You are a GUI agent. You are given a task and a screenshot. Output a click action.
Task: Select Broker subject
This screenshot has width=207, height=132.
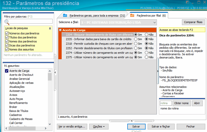coord(13,107)
